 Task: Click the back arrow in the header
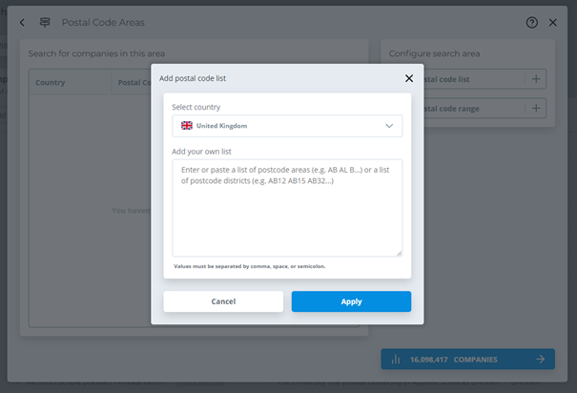22,22
